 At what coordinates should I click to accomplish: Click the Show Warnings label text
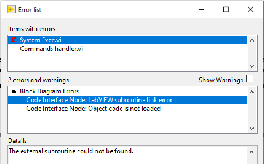coord(221,80)
